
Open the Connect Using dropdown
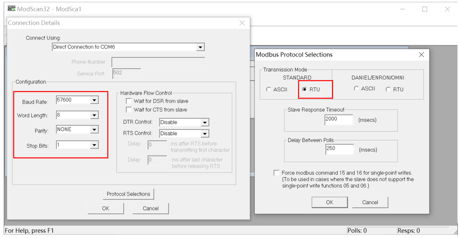point(200,47)
